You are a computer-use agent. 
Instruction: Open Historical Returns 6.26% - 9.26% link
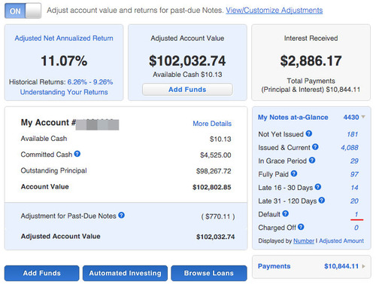[90, 82]
